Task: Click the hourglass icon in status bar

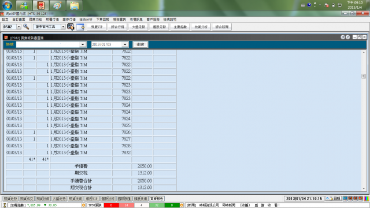Action: pyautogui.click(x=5, y=205)
